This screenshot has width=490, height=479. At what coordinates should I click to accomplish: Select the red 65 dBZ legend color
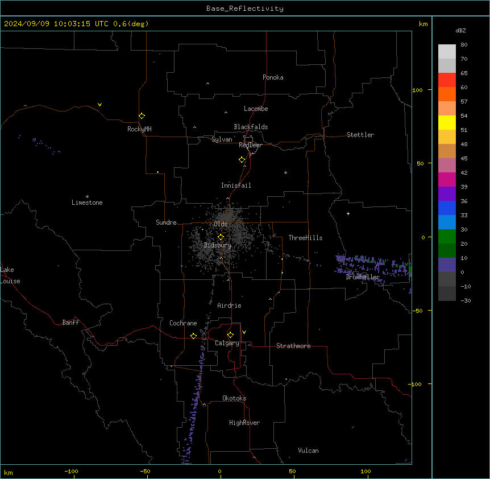[x=447, y=80]
